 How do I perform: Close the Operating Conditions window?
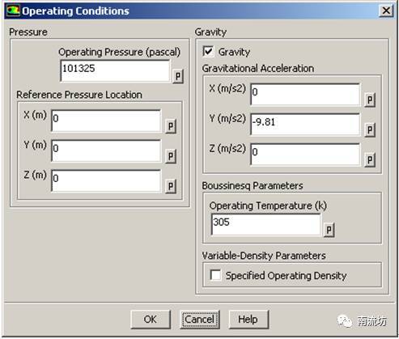[x=386, y=11]
